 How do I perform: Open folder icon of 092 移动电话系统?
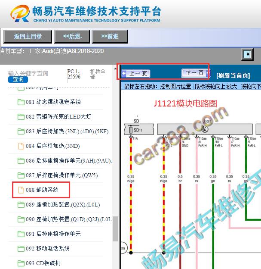point(21,249)
